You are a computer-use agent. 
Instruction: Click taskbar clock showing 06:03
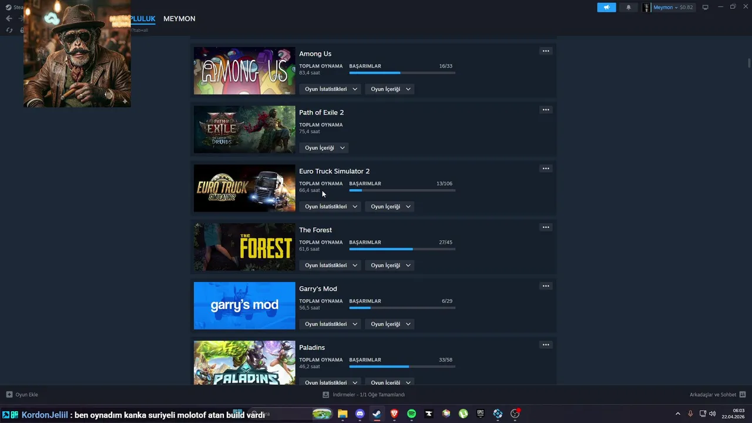(733, 414)
